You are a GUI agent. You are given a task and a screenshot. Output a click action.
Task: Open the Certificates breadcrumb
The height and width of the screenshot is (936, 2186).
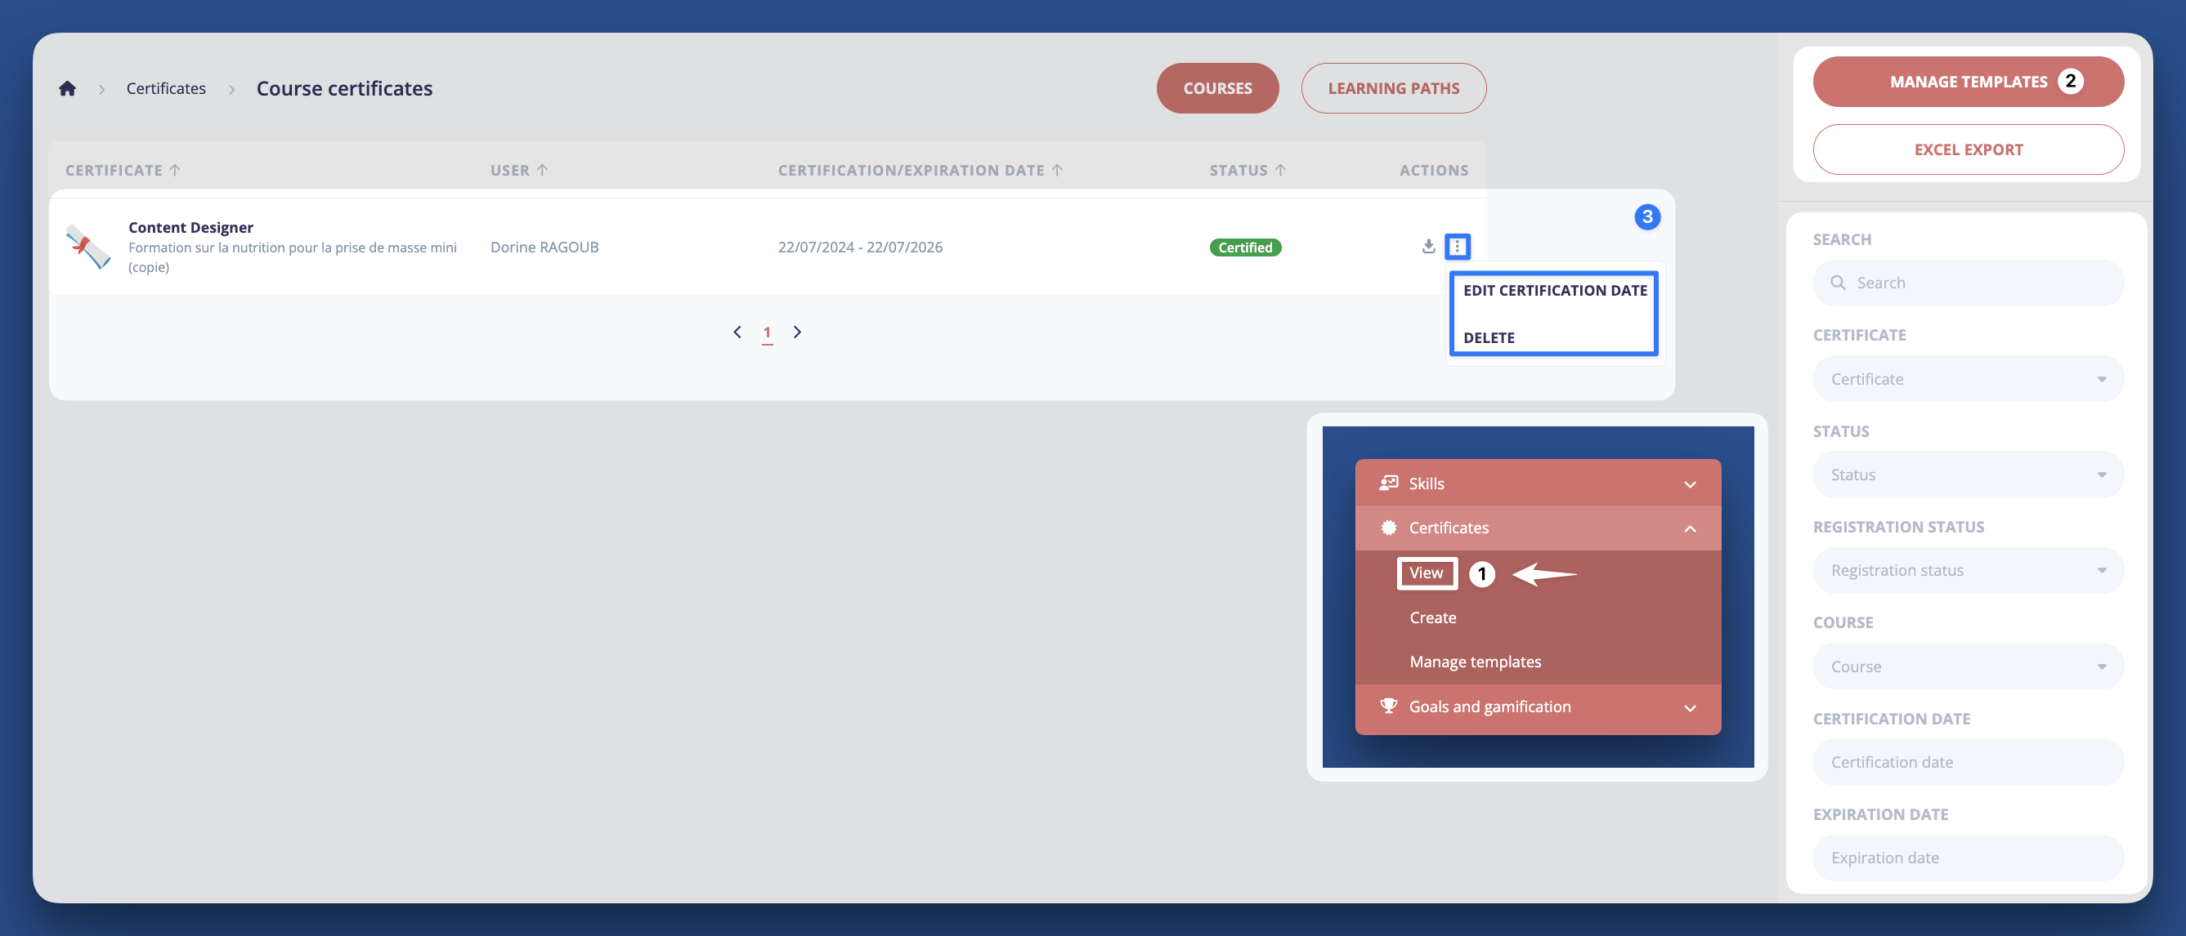[166, 88]
